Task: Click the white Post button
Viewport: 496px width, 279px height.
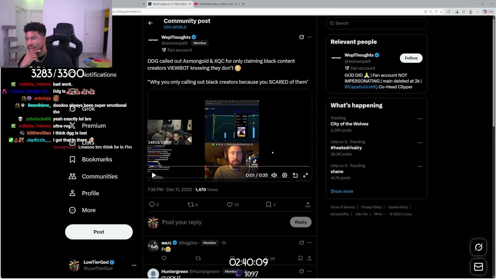Action: point(99,232)
